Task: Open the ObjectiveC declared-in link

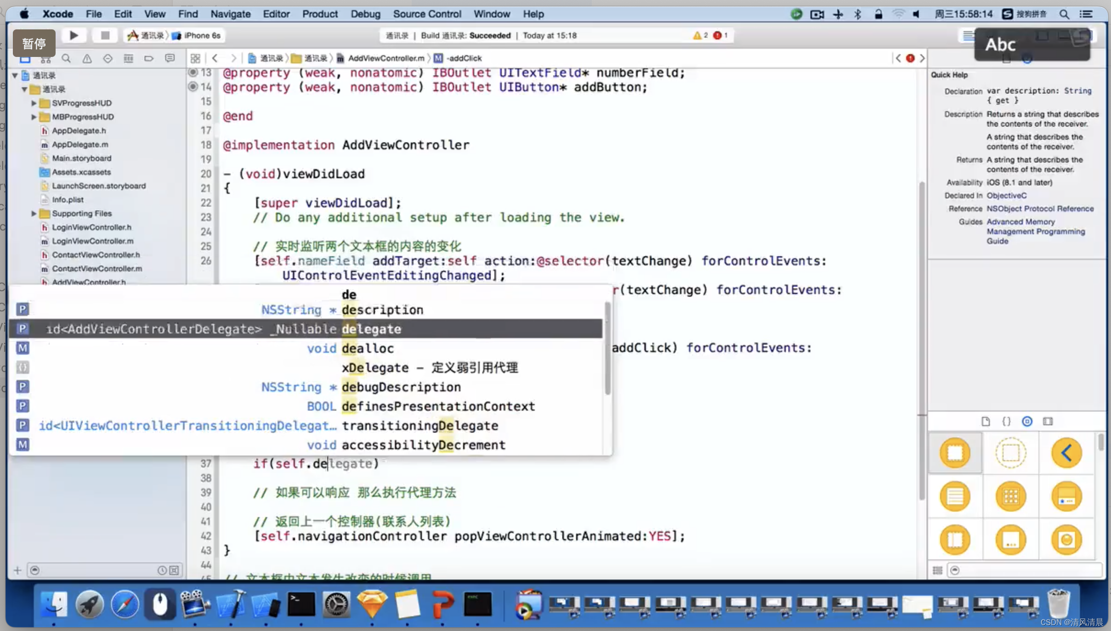Action: tap(1006, 195)
